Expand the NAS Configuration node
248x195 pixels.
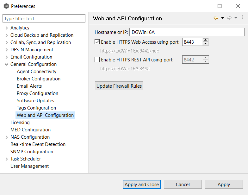tap(7, 137)
